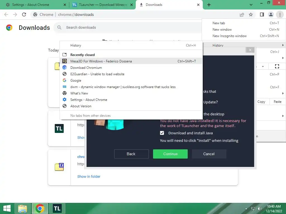Reopen Mesa3D For Windows - Federico Dossena
The height and width of the screenshot is (214, 286).
coord(131,61)
